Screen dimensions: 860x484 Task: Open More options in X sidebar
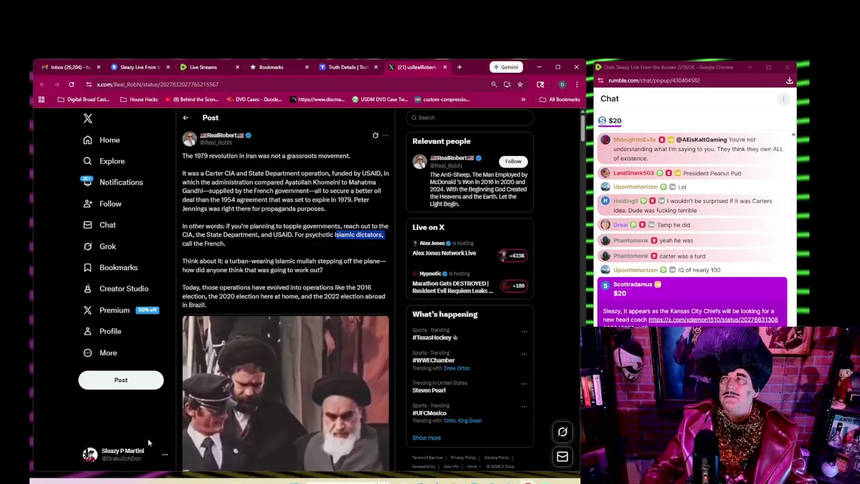point(100,353)
